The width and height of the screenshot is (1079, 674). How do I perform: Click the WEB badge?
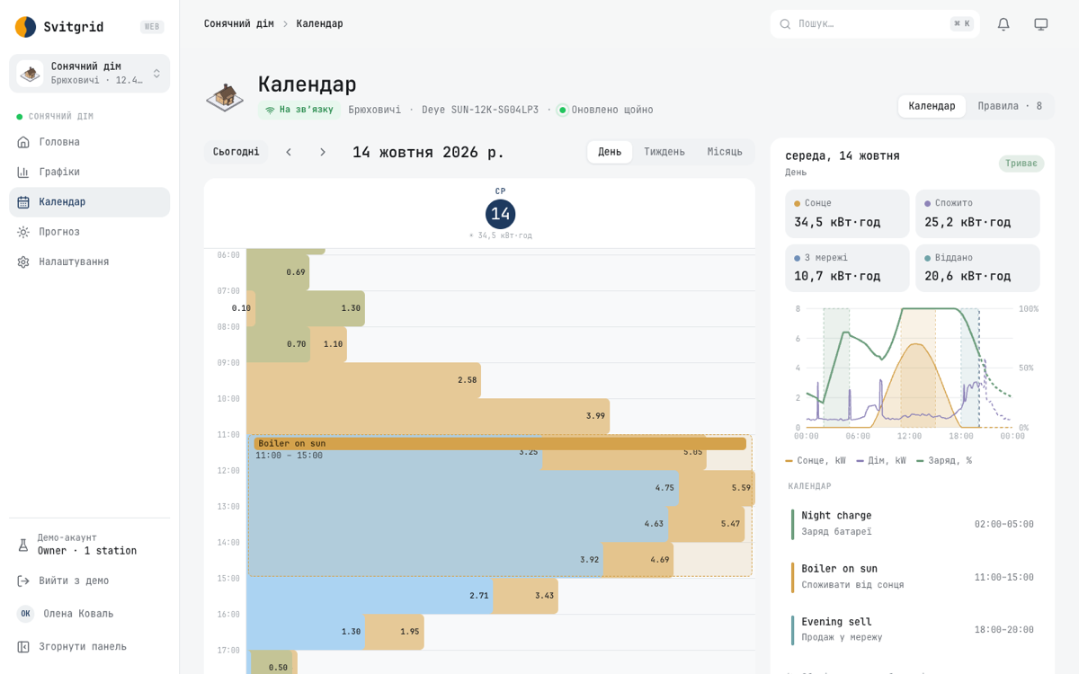coord(152,27)
